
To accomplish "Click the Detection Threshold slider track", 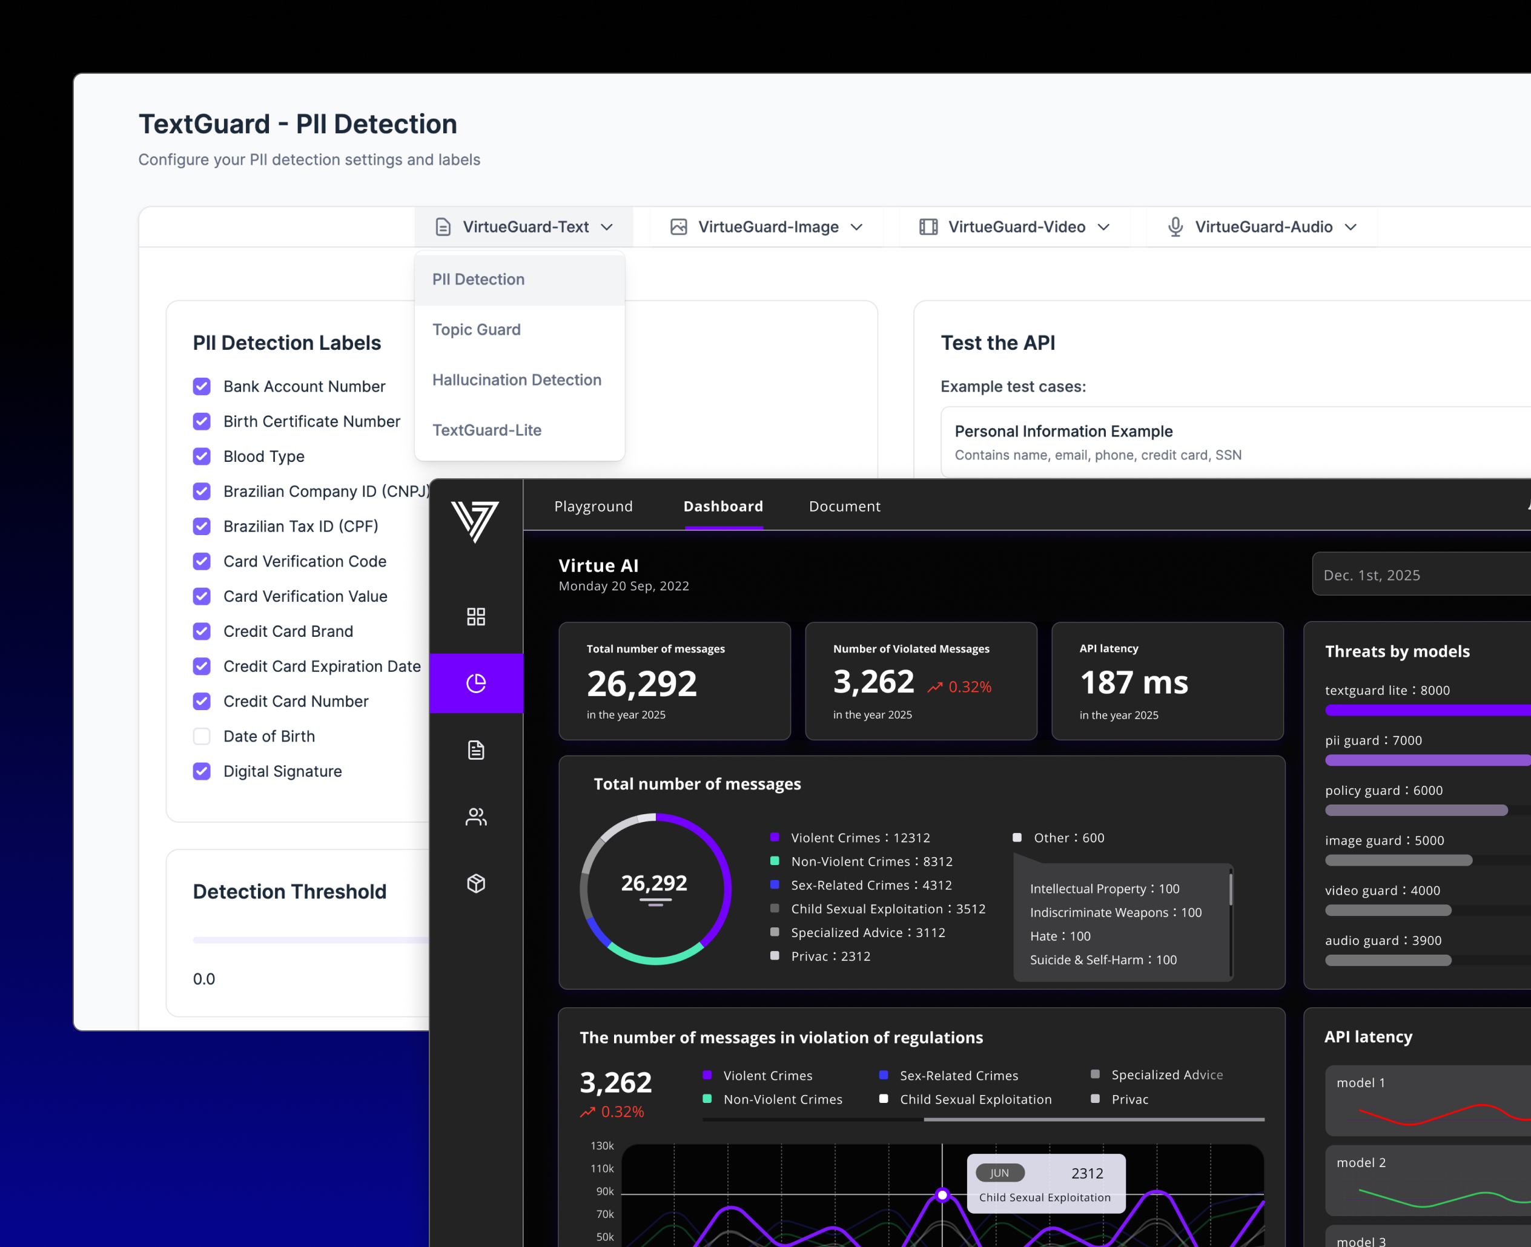I will 309,939.
